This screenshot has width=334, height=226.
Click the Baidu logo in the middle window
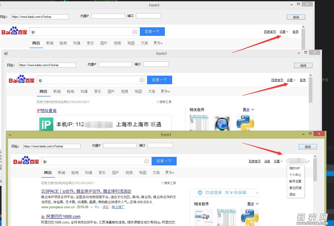pyautogui.click(x=22, y=79)
